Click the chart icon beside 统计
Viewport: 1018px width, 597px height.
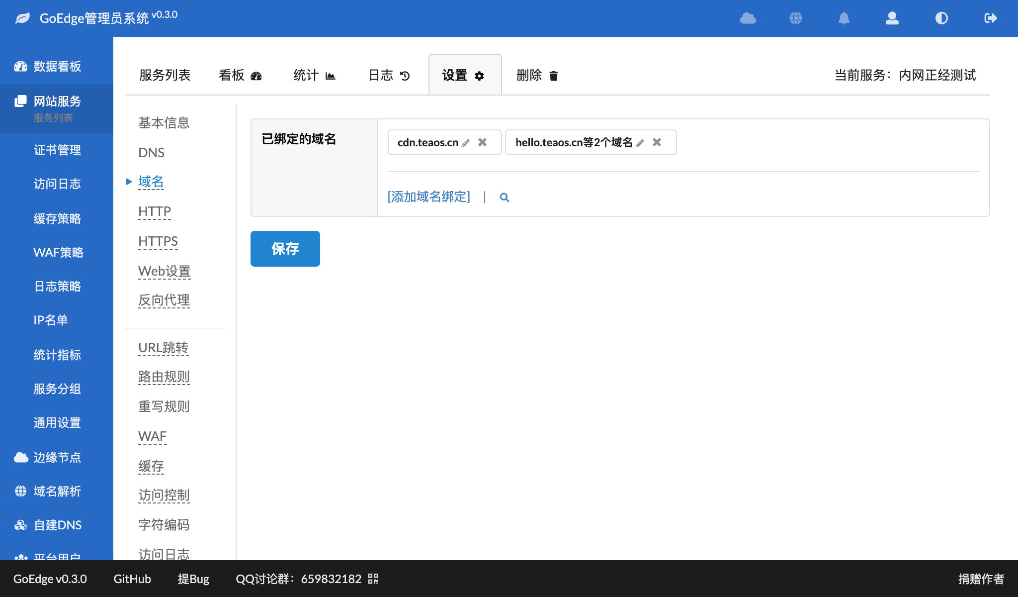(331, 76)
